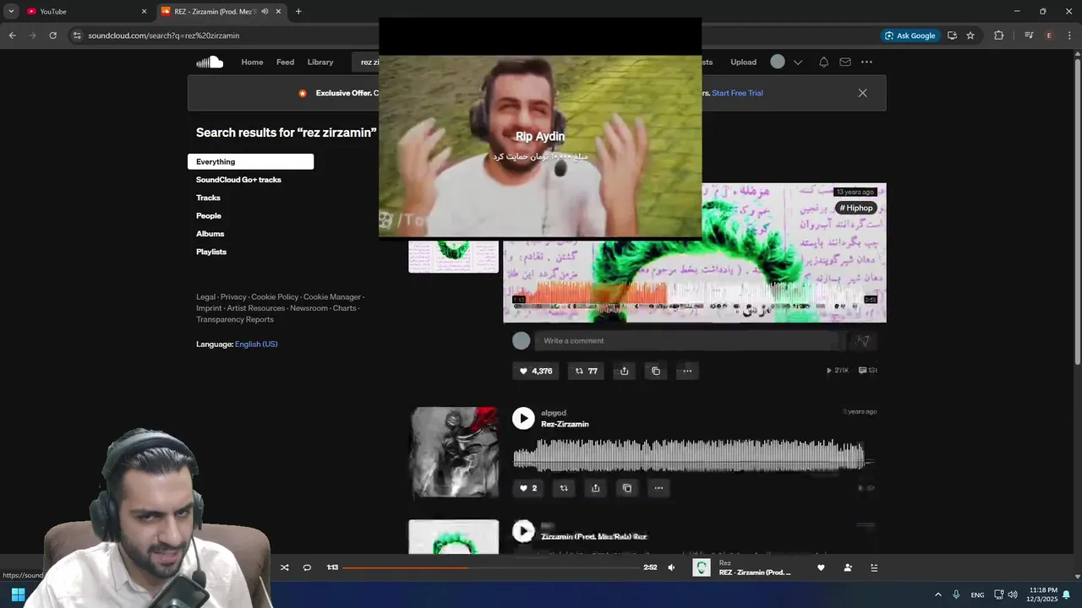Image resolution: width=1082 pixels, height=608 pixels.
Task: Open the SoundCloud logo home link
Action: pyautogui.click(x=210, y=62)
